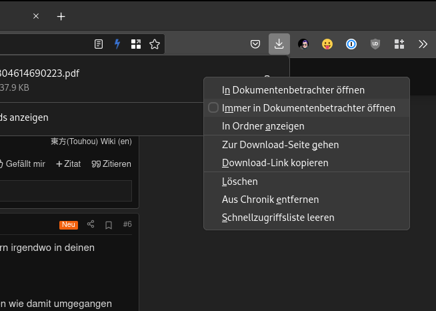
Task: Expand the toolbar overflow chevron menu
Action: coord(423,44)
